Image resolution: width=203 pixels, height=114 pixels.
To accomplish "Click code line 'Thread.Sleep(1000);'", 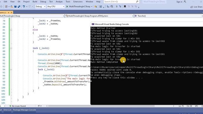I will 50,63.
